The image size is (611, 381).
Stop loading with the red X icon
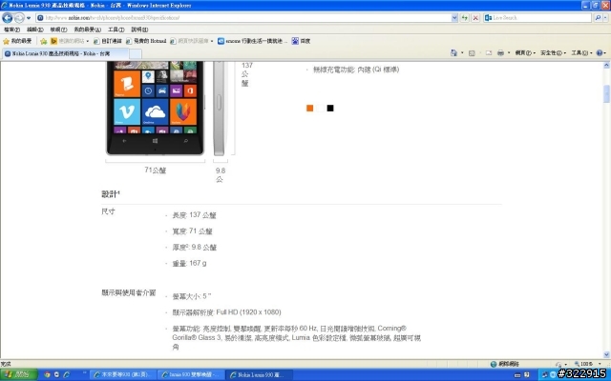click(x=475, y=18)
